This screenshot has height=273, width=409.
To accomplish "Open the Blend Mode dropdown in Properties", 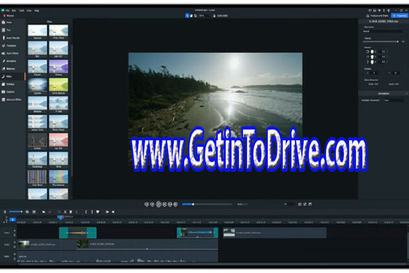I will 383,31.
